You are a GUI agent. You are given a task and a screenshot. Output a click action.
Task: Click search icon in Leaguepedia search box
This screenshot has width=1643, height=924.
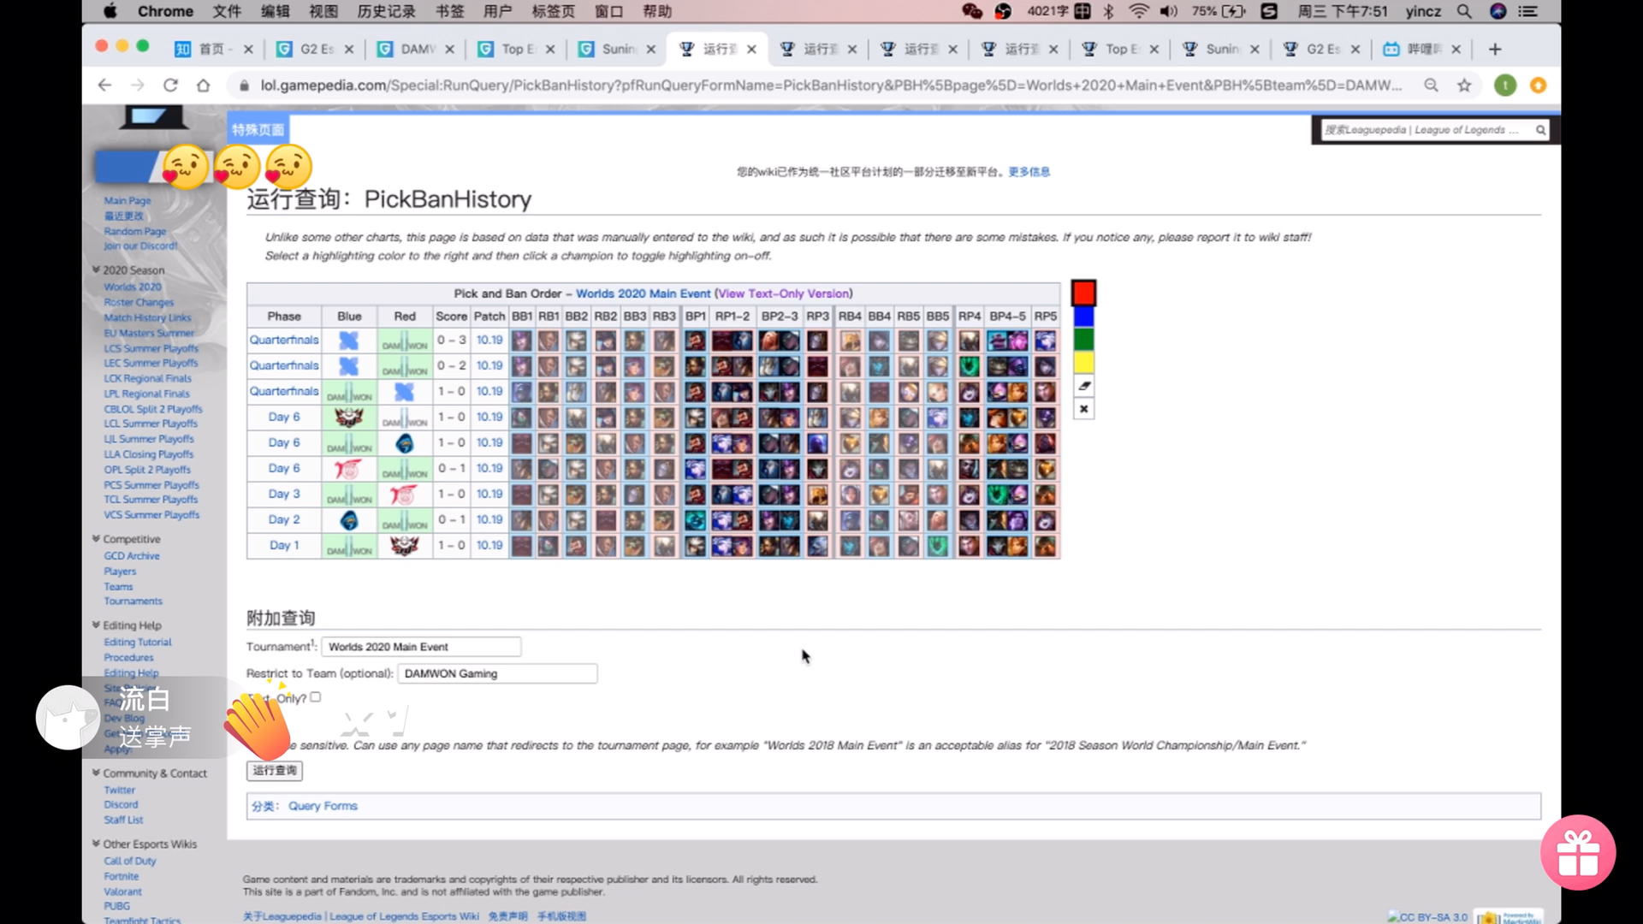[x=1540, y=130]
